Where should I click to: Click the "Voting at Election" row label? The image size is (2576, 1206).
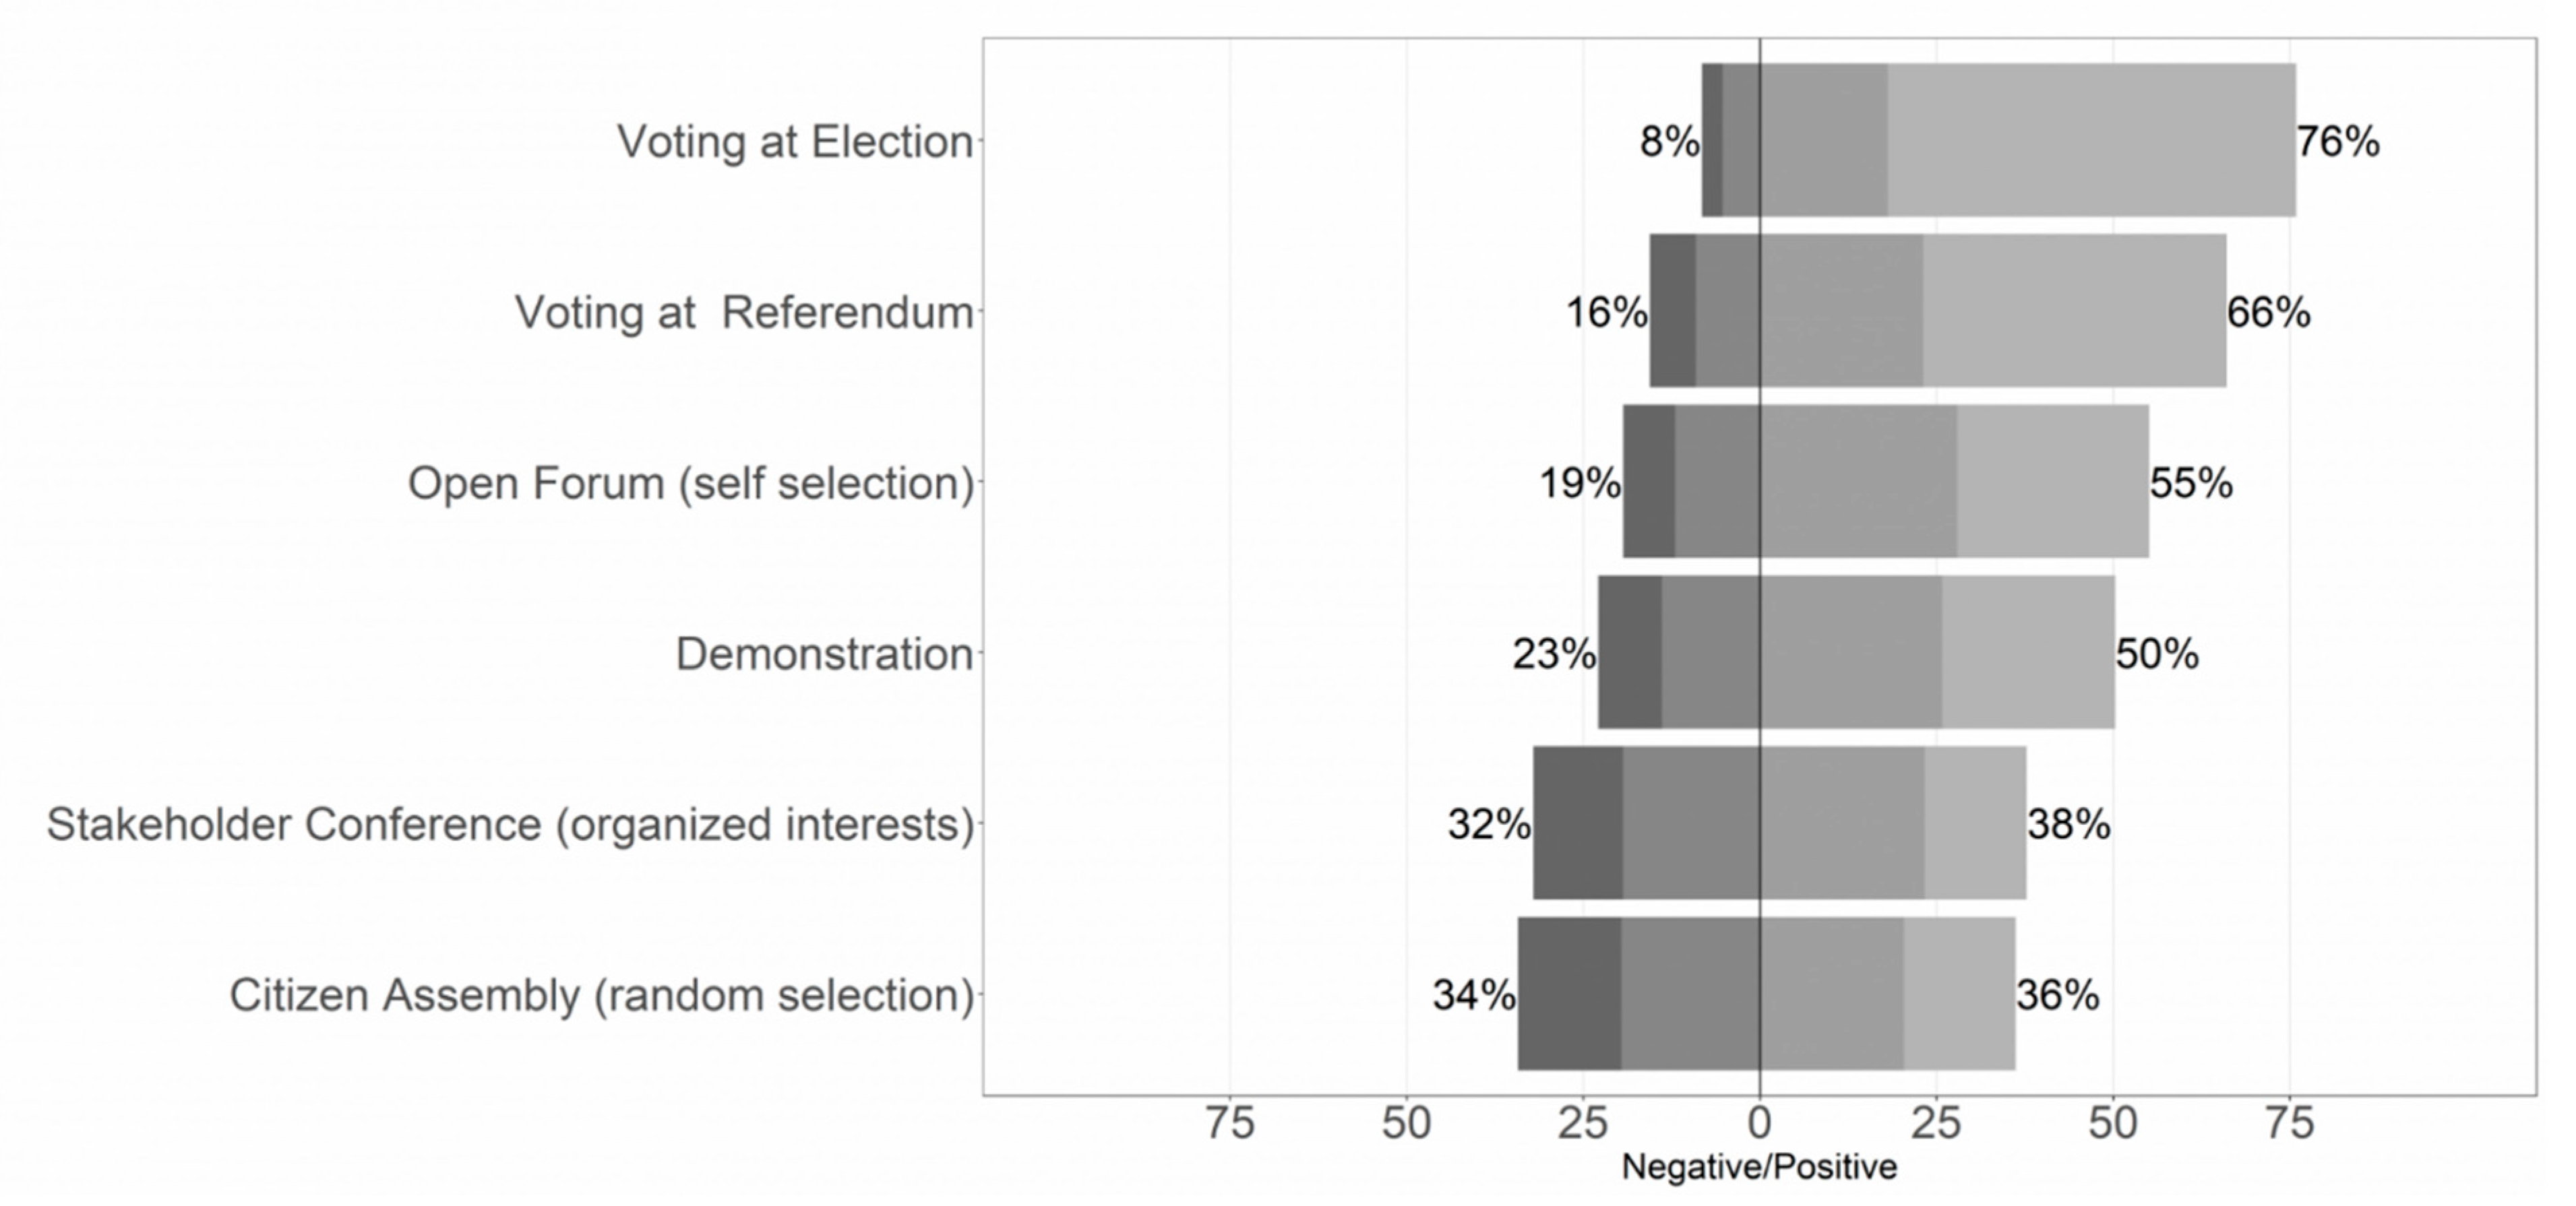click(x=795, y=142)
